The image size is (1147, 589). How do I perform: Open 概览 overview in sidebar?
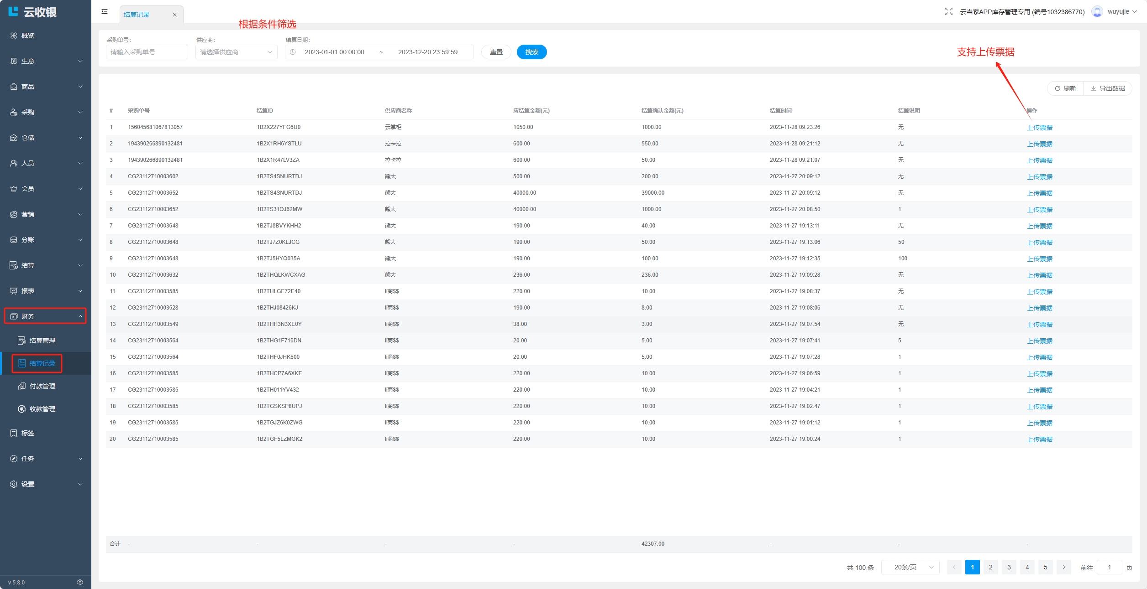tap(28, 36)
